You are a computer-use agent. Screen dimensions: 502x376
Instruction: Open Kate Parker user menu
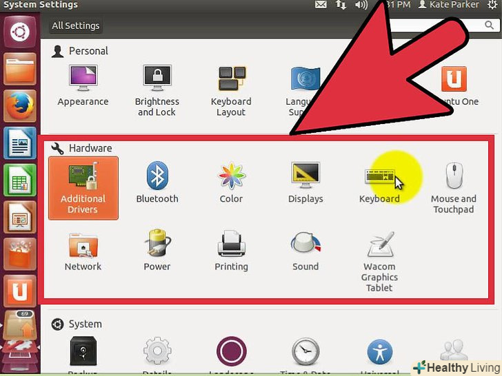pyautogui.click(x=449, y=4)
